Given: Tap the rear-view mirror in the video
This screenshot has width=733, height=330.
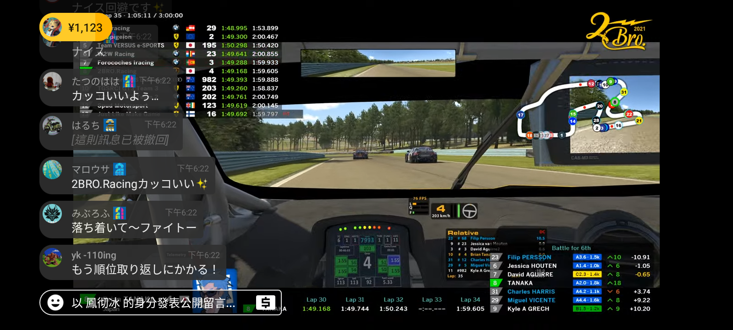Looking at the screenshot, I should [x=378, y=63].
